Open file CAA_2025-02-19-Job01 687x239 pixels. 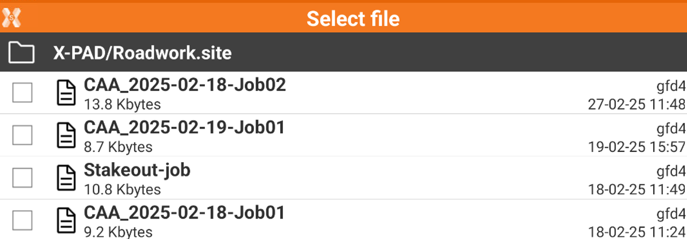[x=184, y=128]
